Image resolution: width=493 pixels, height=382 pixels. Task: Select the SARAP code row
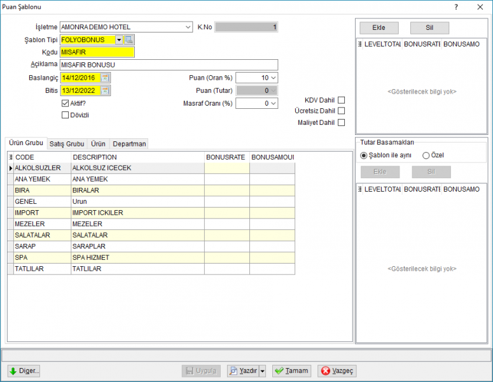[43, 246]
